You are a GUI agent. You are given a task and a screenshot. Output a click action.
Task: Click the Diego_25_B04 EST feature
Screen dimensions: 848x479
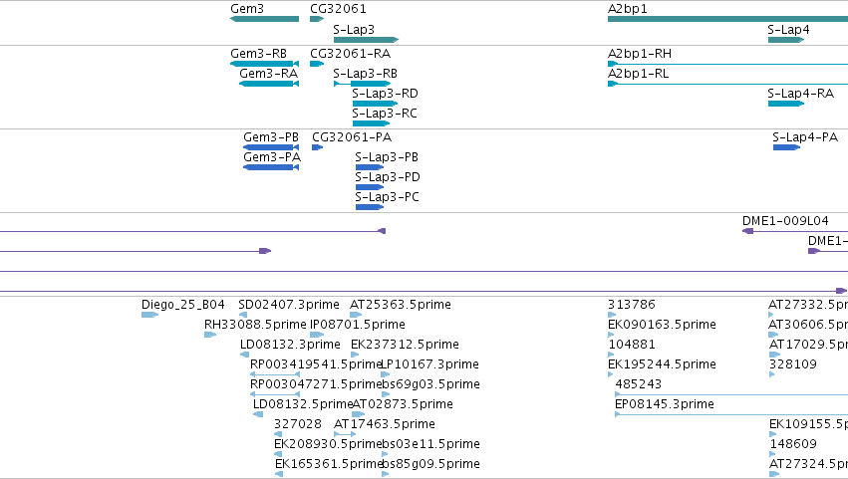(149, 315)
